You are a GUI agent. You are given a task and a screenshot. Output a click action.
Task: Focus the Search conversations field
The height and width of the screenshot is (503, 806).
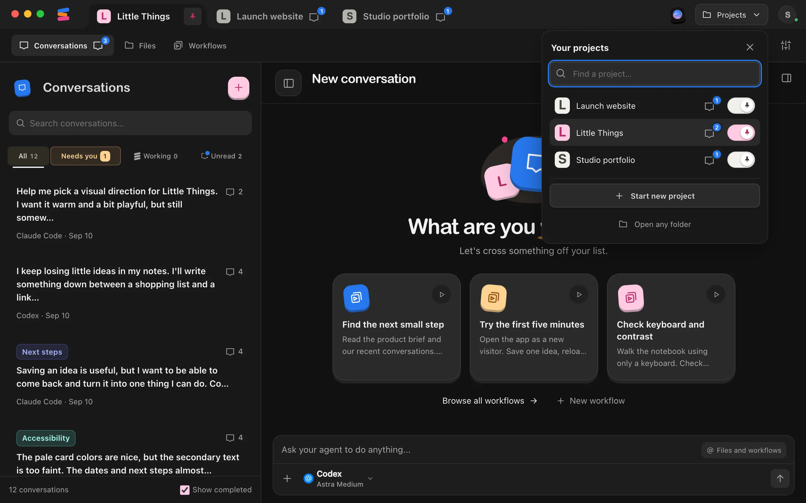(130, 123)
